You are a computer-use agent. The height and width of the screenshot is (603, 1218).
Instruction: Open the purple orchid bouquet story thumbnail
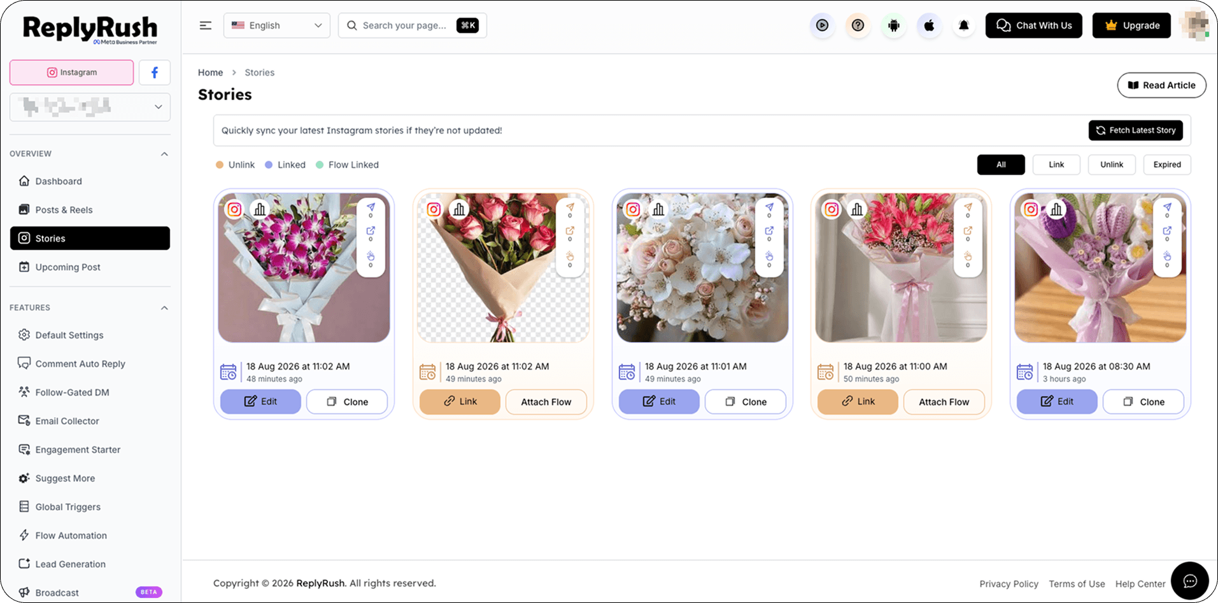point(304,268)
